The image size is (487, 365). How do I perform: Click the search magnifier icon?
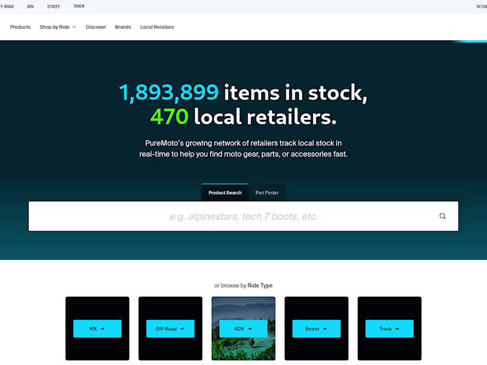(x=443, y=216)
